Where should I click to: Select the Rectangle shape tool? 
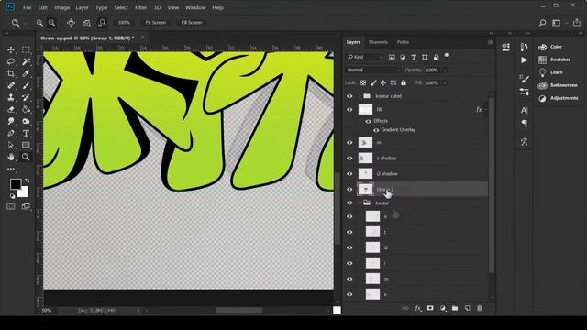[x=26, y=145]
